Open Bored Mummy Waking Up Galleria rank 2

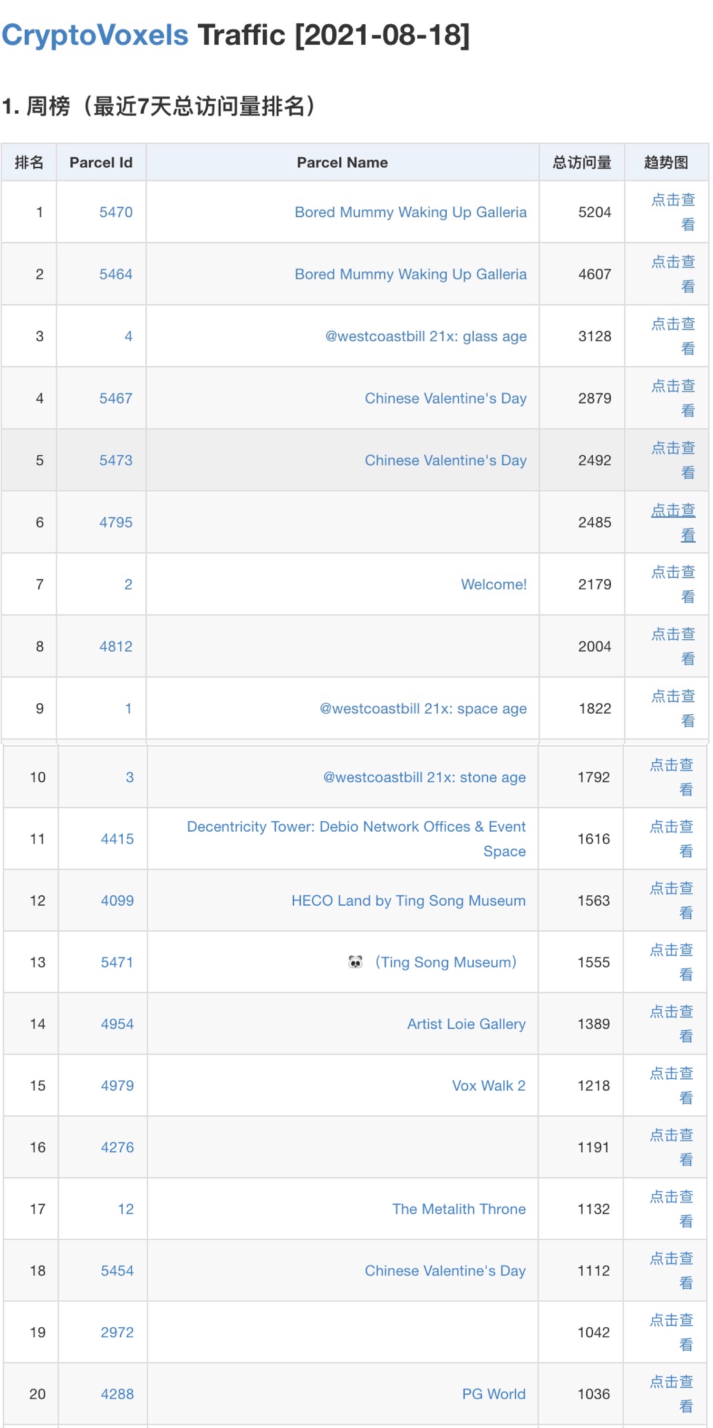tap(410, 274)
